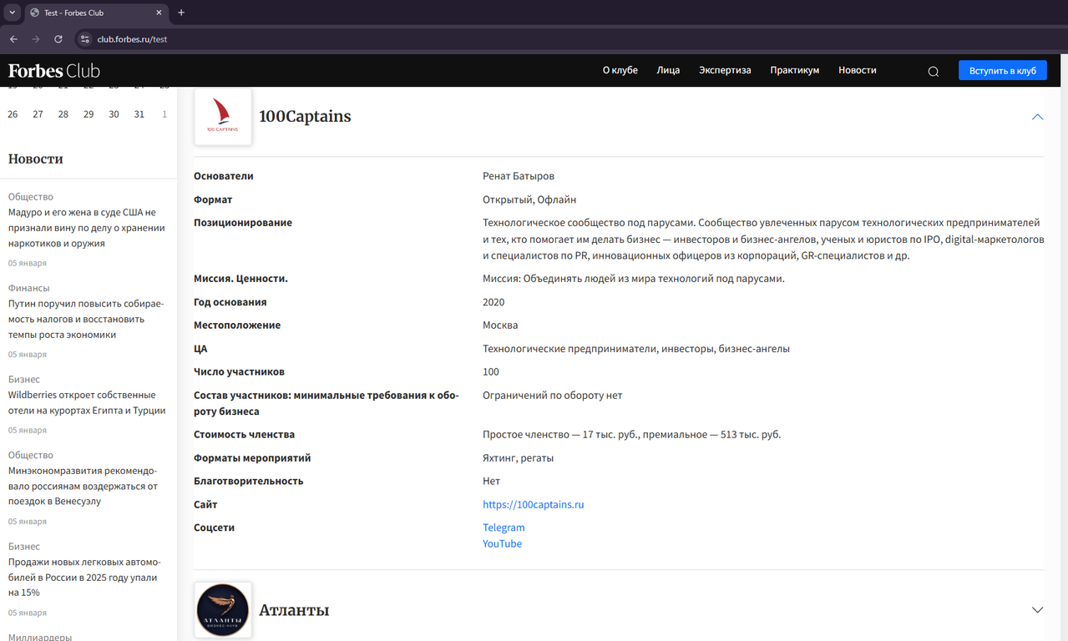Open news Путин поручил повысить собираемость налогов
Screen dimensions: 1068x641
86,319
